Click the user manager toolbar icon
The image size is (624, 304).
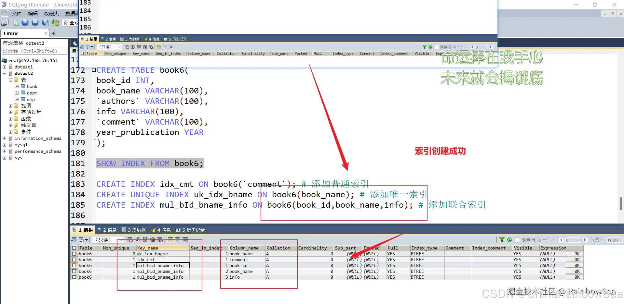(x=56, y=22)
